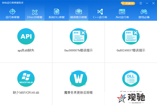Image resolution: width=157 pixels, height=105 pixels.
Task: Click the W World of Warcraft icon
Action: point(78,78)
